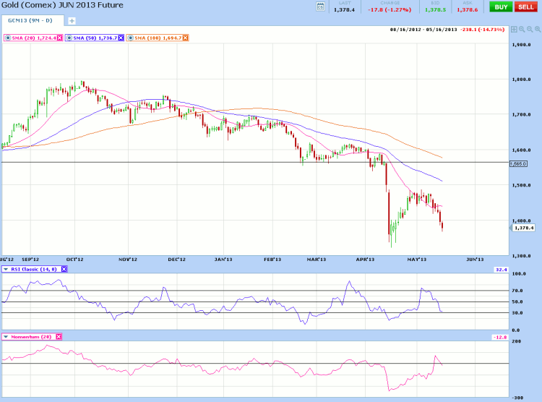The width and height of the screenshot is (542, 402).
Task: Toggle the SMA (100) radio marker
Action: click(131, 37)
